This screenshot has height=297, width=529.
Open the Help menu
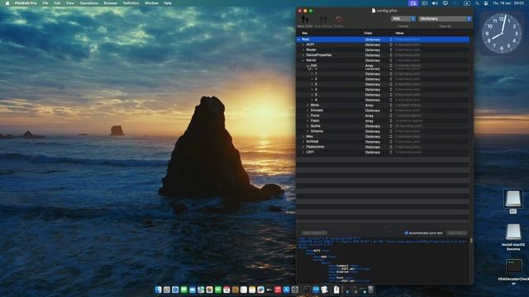[168, 3]
